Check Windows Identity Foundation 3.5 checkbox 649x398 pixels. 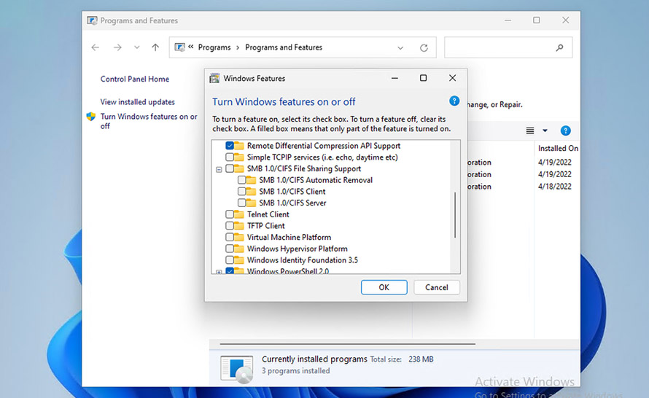pyautogui.click(x=230, y=260)
